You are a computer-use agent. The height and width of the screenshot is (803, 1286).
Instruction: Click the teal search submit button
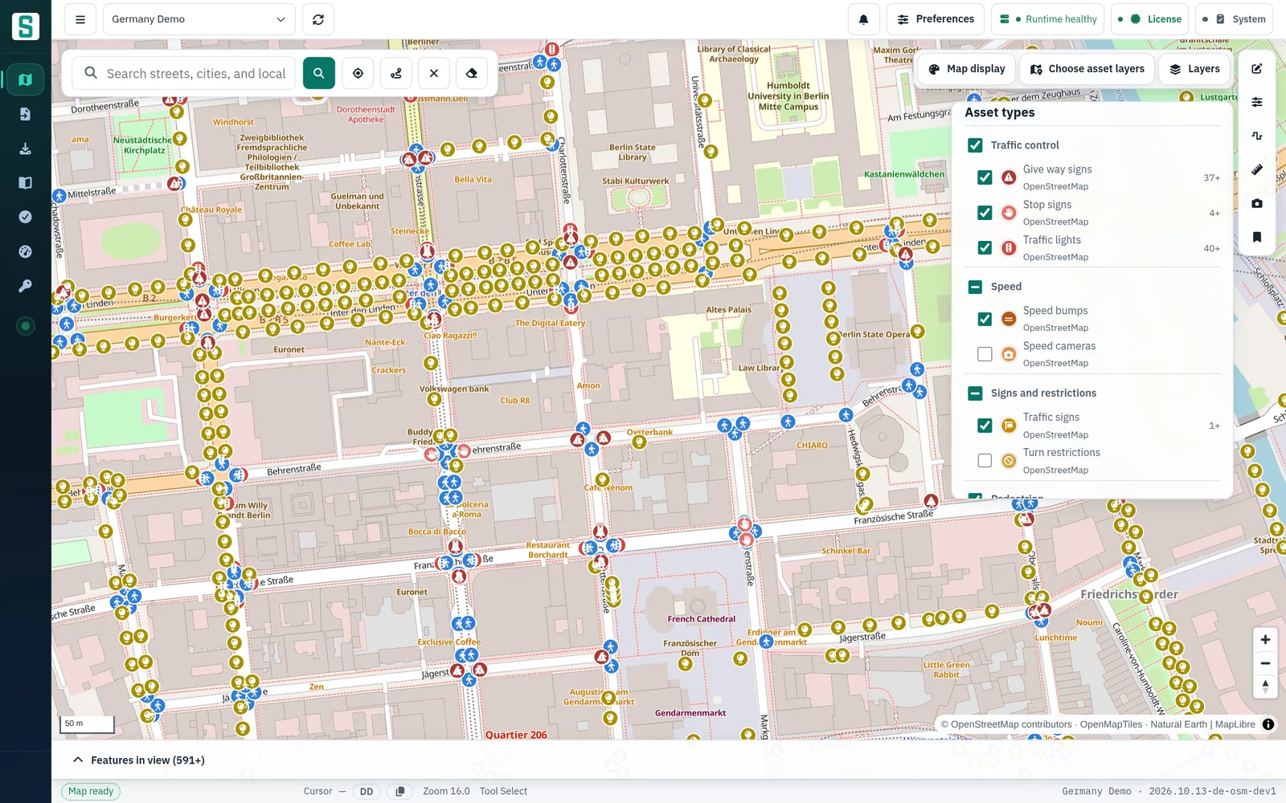pyautogui.click(x=319, y=73)
